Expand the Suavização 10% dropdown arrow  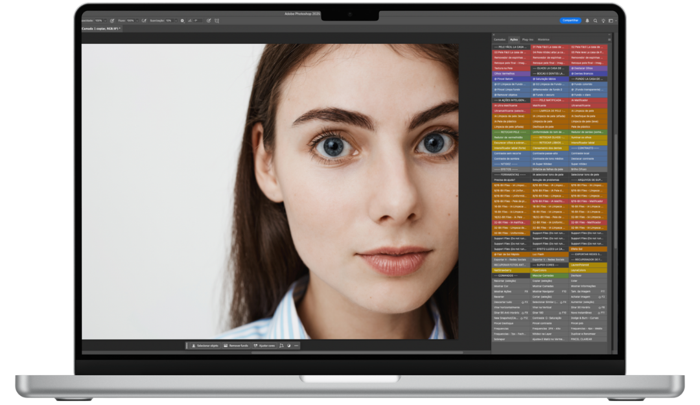(x=176, y=21)
